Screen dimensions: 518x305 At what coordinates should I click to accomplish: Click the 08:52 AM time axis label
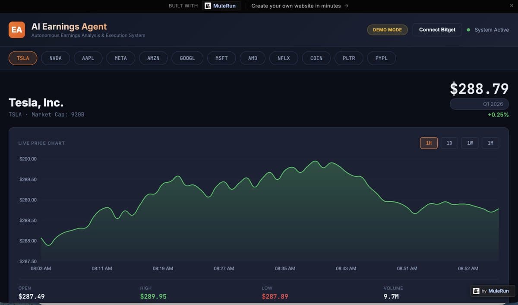point(468,269)
